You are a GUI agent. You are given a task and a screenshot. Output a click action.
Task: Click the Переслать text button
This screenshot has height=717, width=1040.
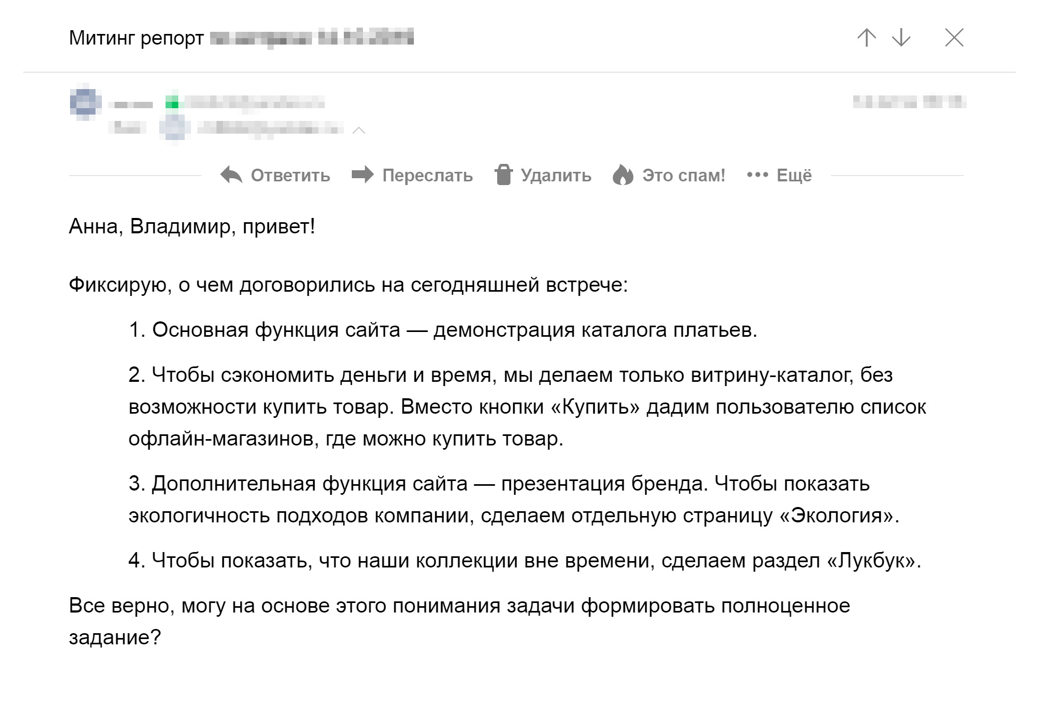pos(427,176)
